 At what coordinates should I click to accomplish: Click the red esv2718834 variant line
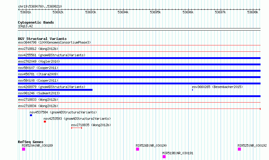click(x=139, y=109)
